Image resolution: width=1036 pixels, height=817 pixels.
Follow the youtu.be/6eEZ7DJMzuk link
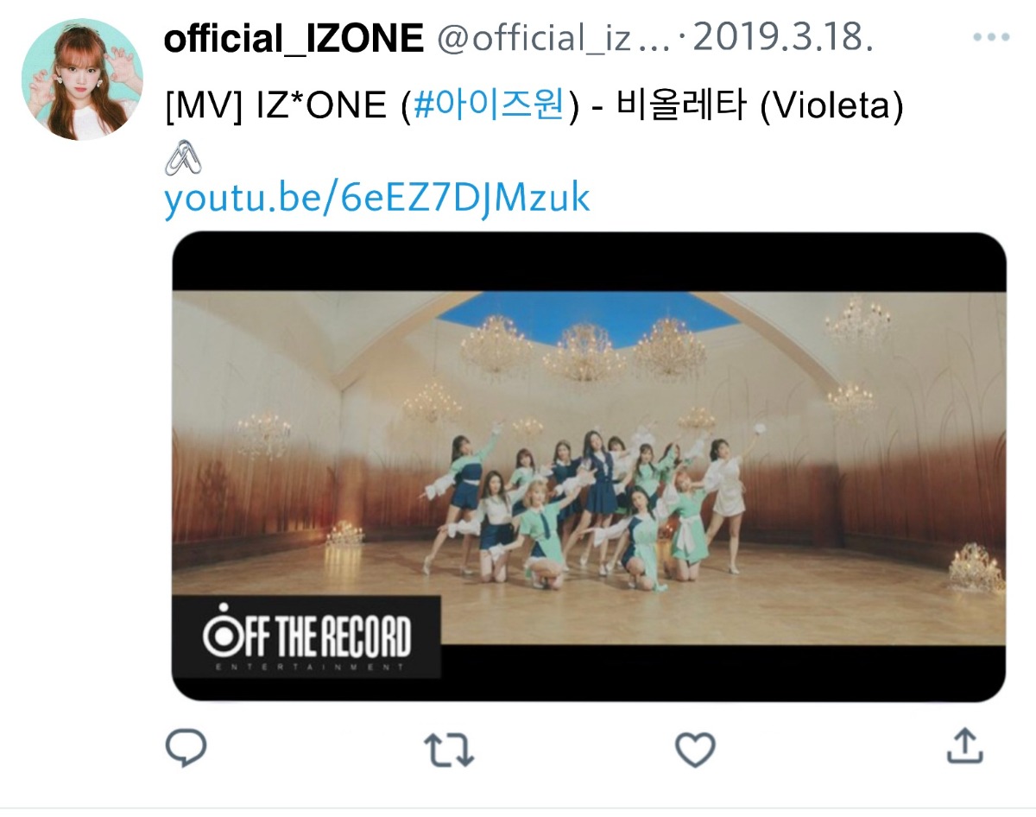coord(377,199)
